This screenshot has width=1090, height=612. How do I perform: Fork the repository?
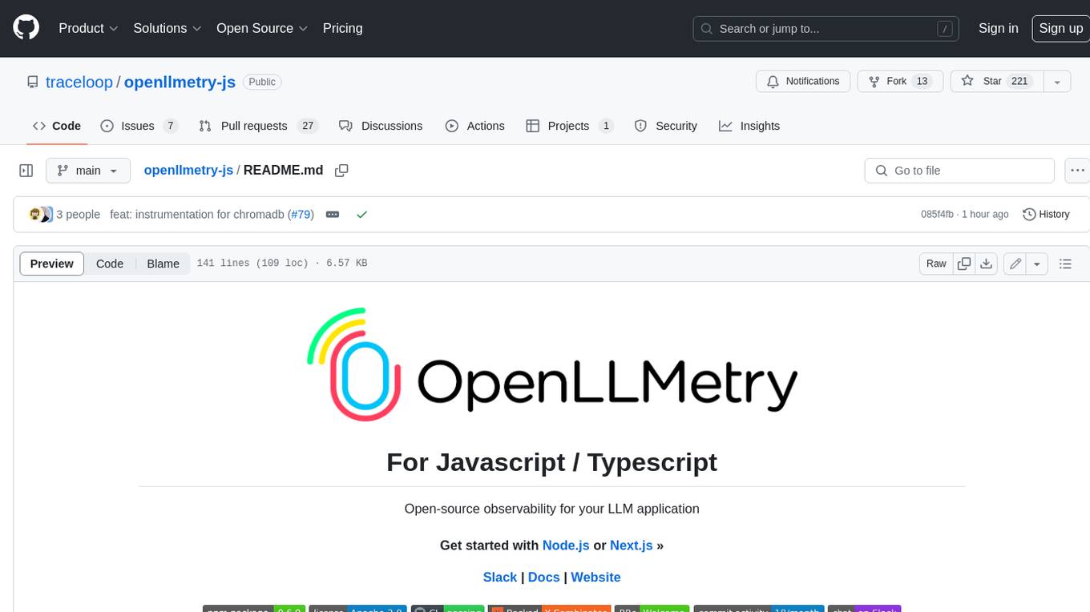click(x=900, y=82)
